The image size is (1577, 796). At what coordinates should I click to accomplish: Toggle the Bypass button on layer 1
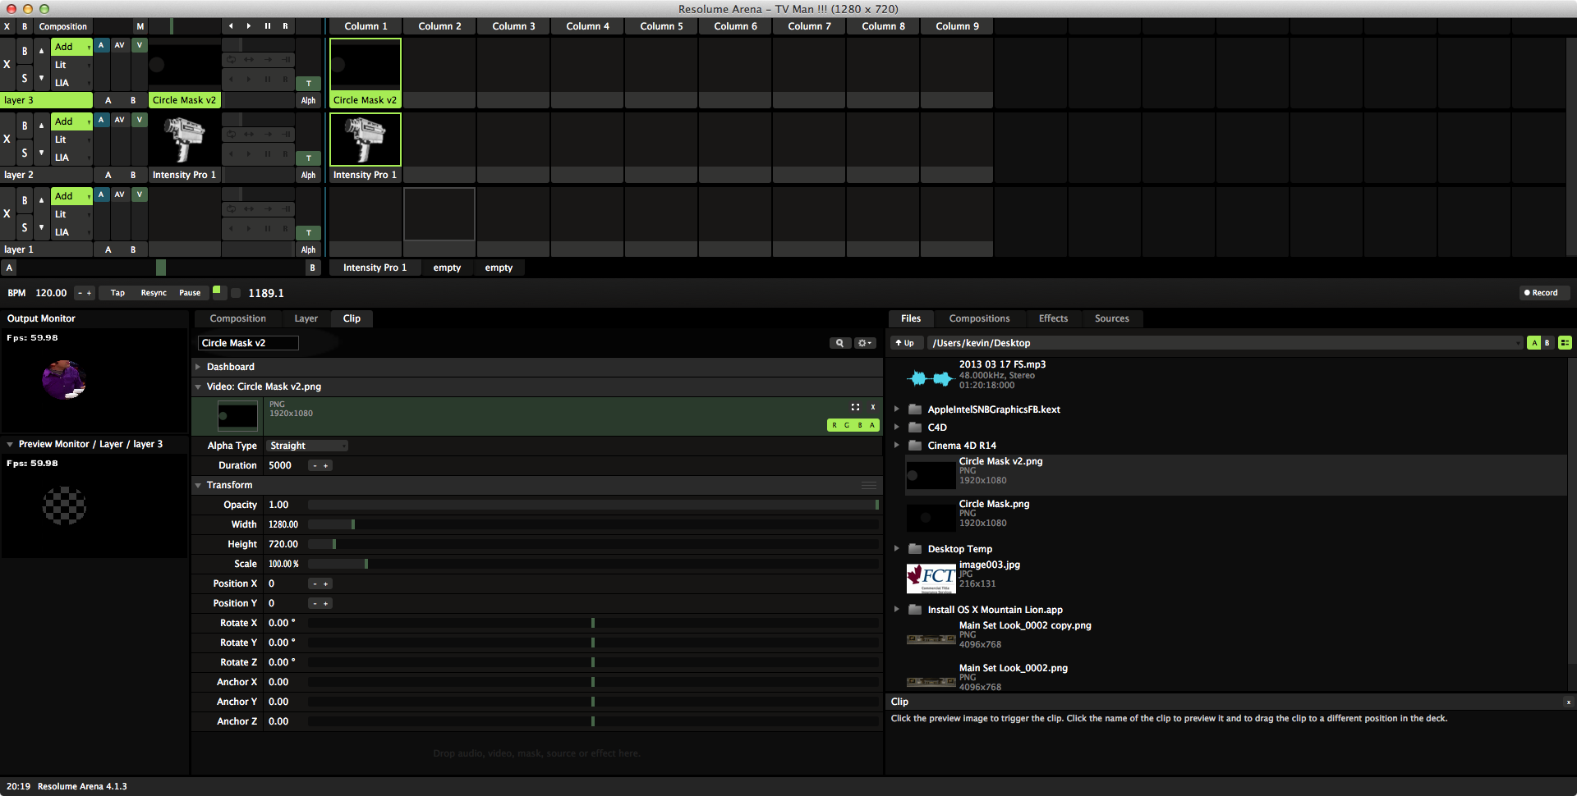point(25,200)
